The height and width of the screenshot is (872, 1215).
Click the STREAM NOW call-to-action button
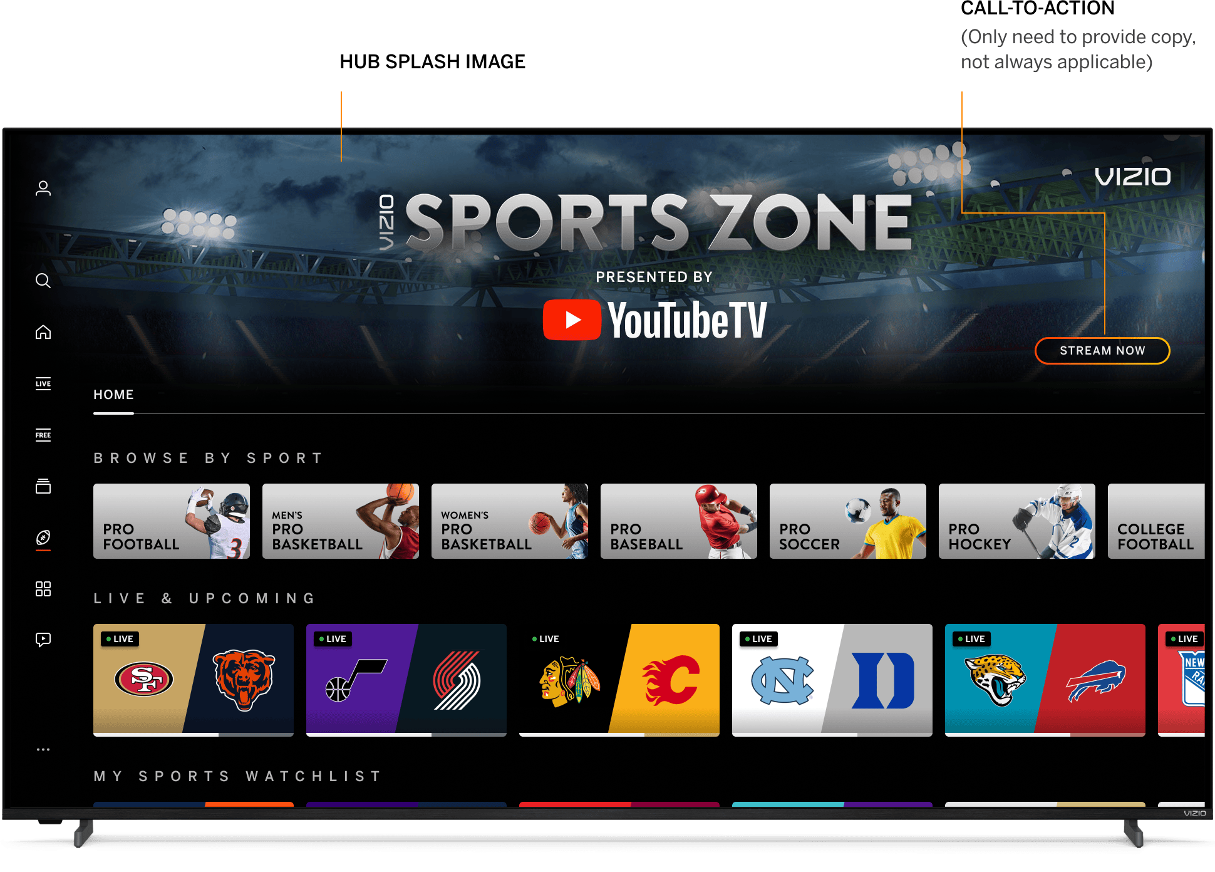[1102, 351]
